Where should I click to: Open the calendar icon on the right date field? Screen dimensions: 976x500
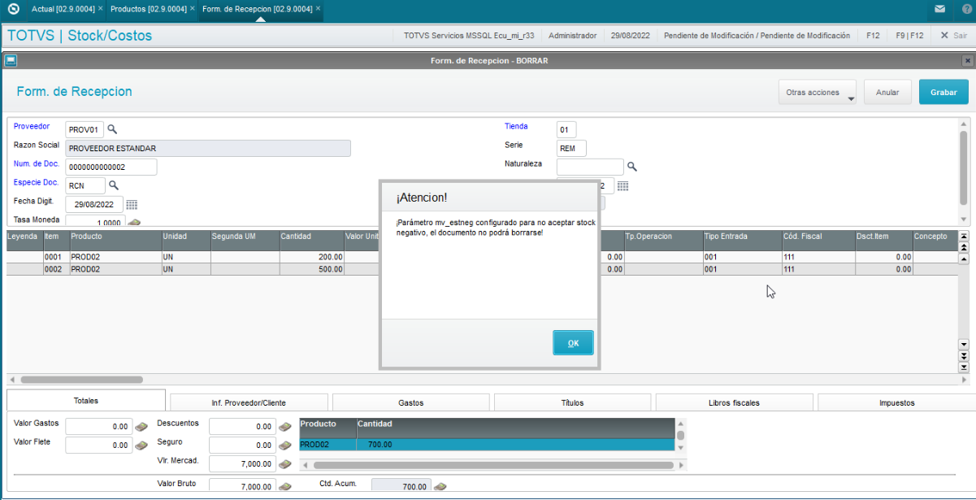point(623,186)
